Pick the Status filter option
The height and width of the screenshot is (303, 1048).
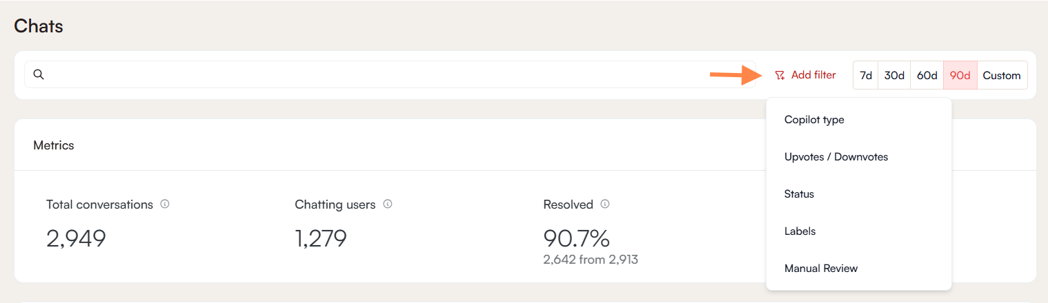[799, 194]
